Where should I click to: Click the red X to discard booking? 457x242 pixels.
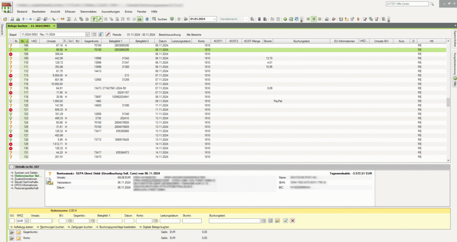coord(292,221)
